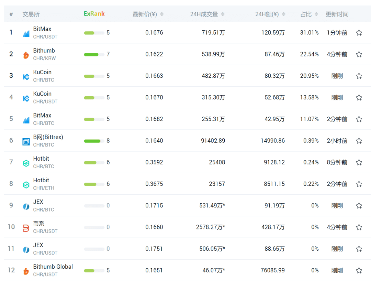Star the Bittrex CHR/BTC row as favorite
This screenshot has width=371, height=281.
tap(359, 141)
